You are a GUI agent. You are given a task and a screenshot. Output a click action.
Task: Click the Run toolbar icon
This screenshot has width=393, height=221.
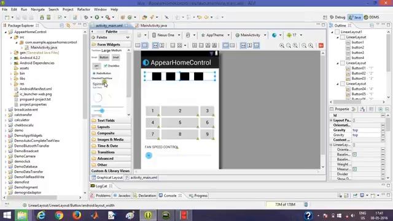(97, 17)
